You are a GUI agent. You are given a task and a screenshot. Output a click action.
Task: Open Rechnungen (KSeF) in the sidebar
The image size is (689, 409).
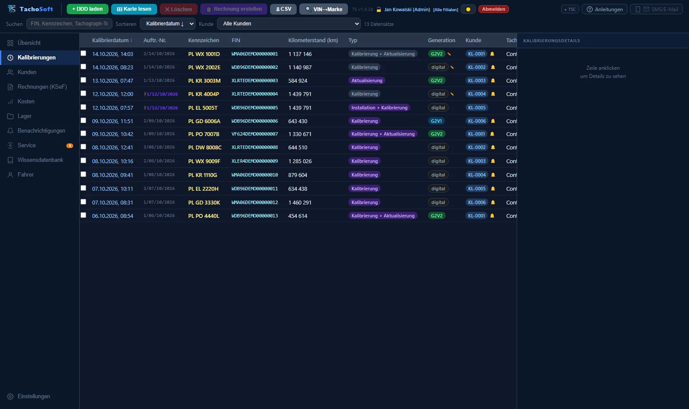tap(40, 87)
